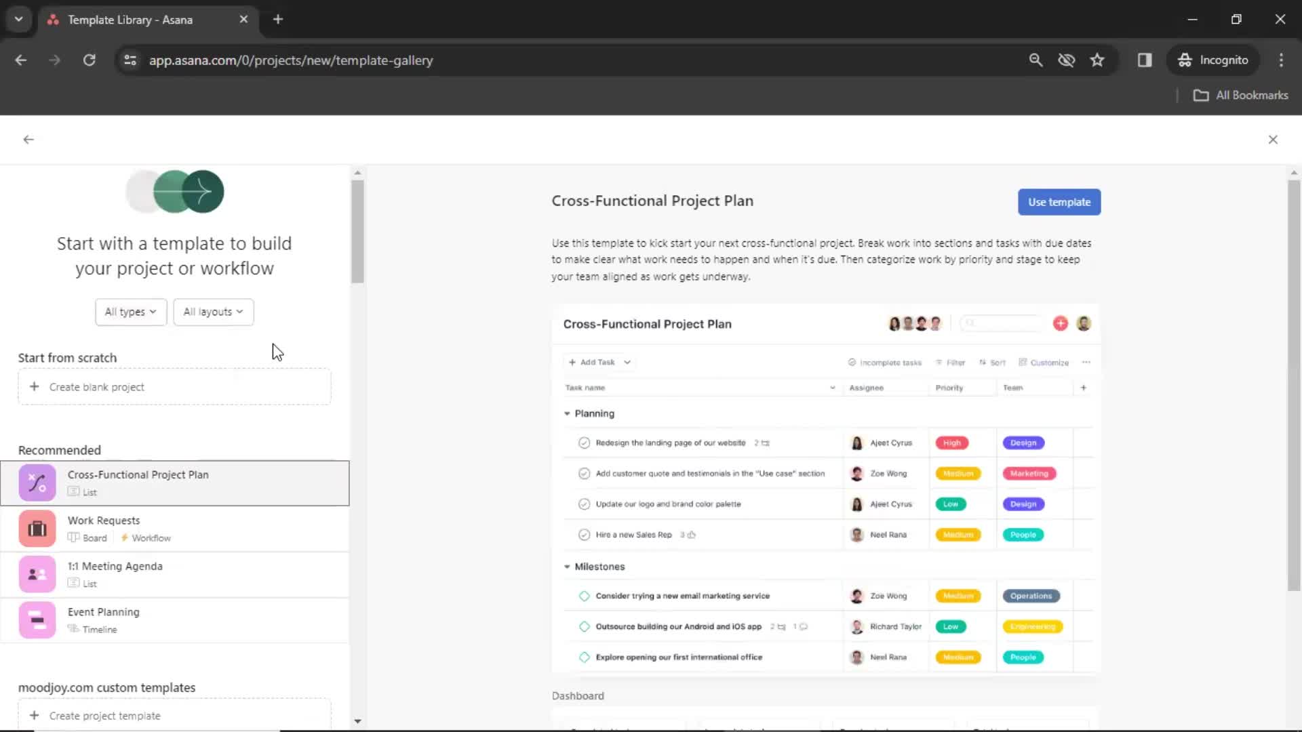Open the site information icon in address bar
Viewport: 1302px width, 732px height.
click(x=130, y=60)
